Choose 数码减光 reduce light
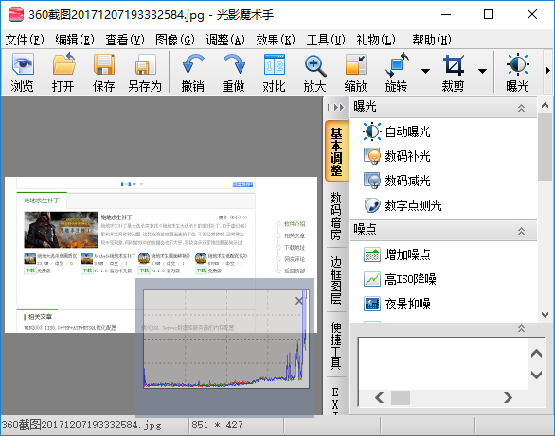Screen dimensions: 555x436 coord(397,181)
